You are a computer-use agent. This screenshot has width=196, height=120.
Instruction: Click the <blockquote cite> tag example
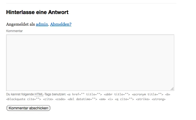(x=23, y=99)
